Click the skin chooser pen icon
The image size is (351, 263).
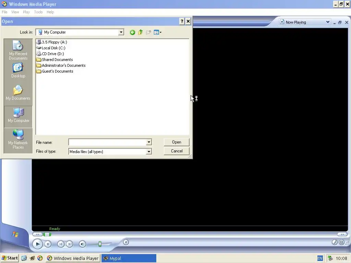tap(335, 242)
